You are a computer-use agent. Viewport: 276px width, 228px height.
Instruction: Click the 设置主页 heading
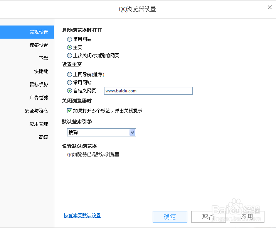tap(72, 65)
